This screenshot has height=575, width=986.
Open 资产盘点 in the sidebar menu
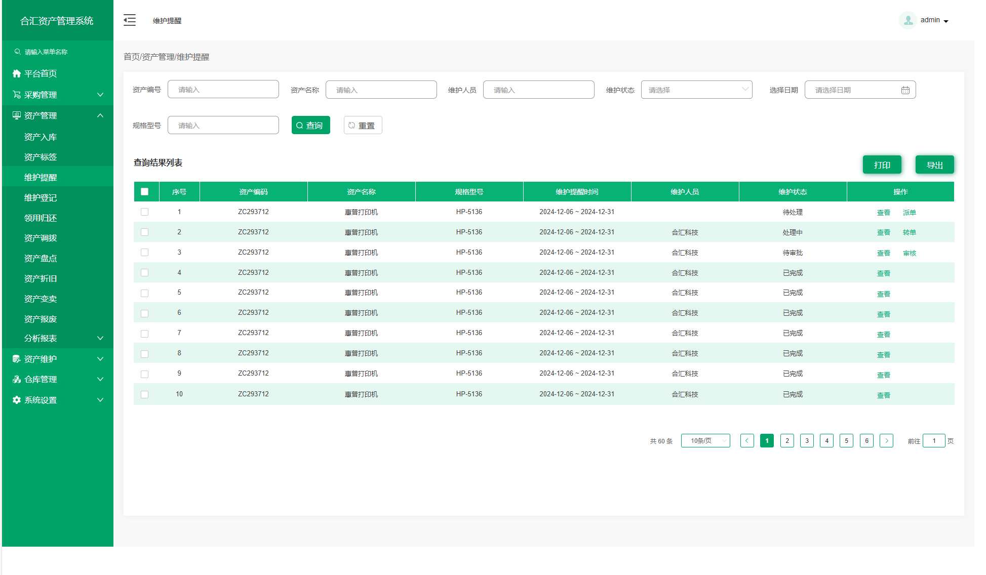pyautogui.click(x=41, y=259)
